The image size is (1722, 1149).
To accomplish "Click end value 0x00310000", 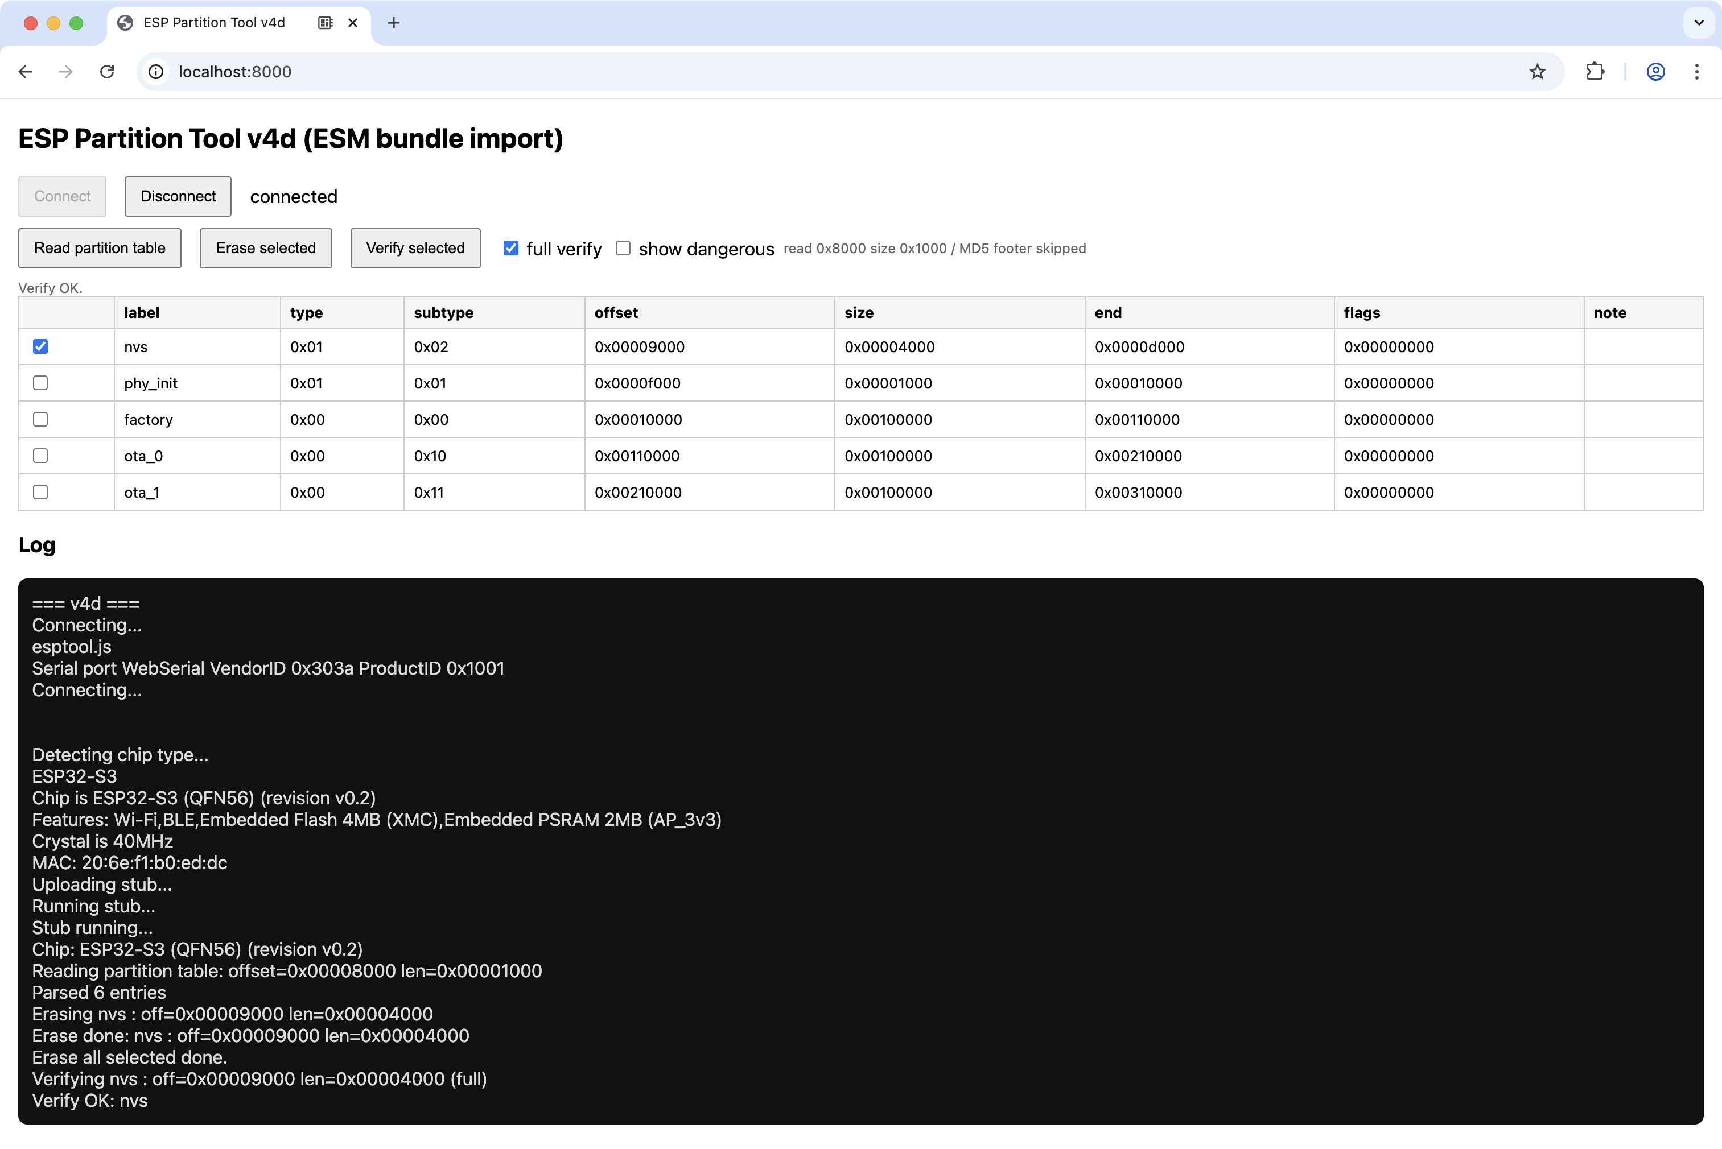I will [x=1138, y=493].
